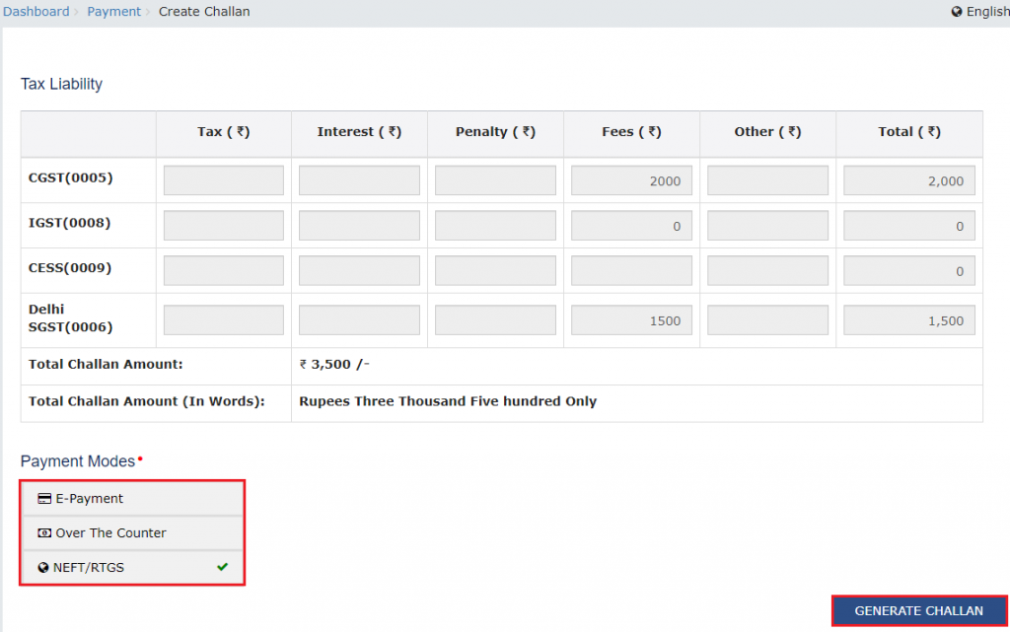Go to Dashboard breadcrumb link
Screen dimensions: 1010x632
(x=36, y=12)
